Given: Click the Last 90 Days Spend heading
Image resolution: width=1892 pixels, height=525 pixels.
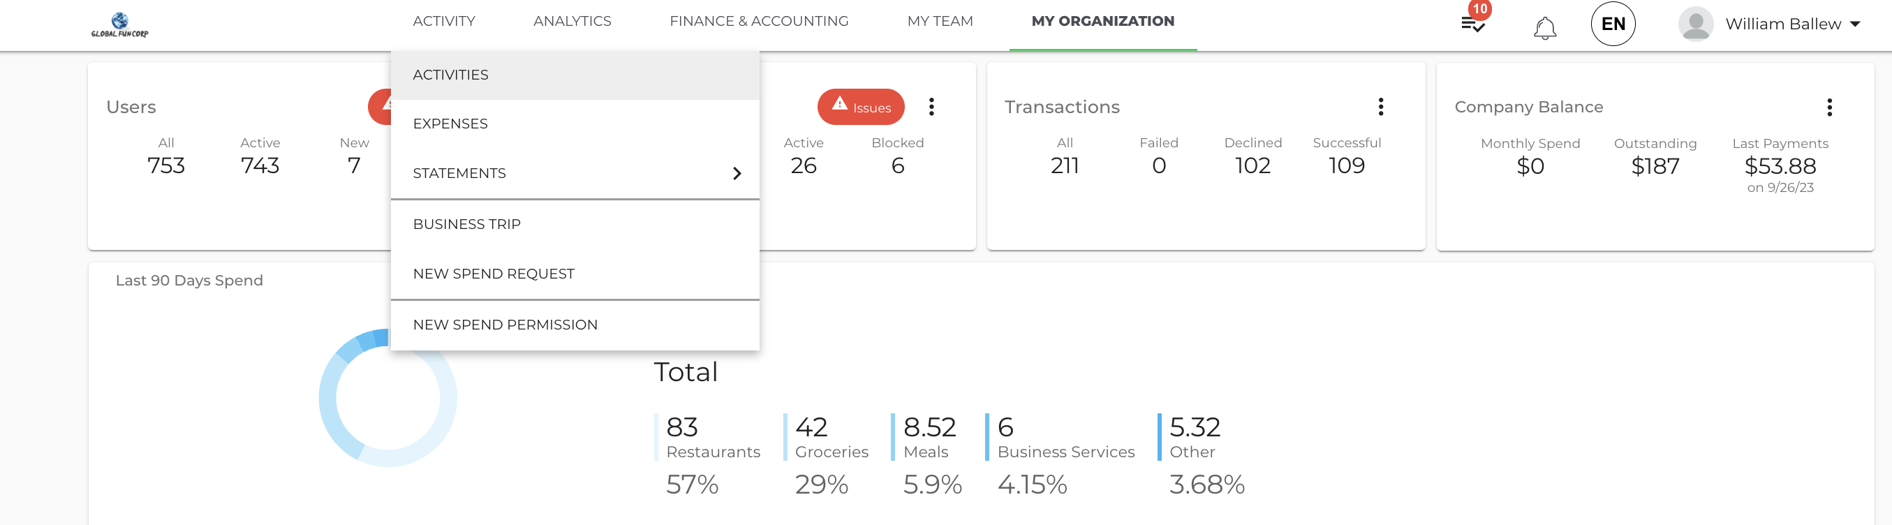Looking at the screenshot, I should tap(189, 281).
